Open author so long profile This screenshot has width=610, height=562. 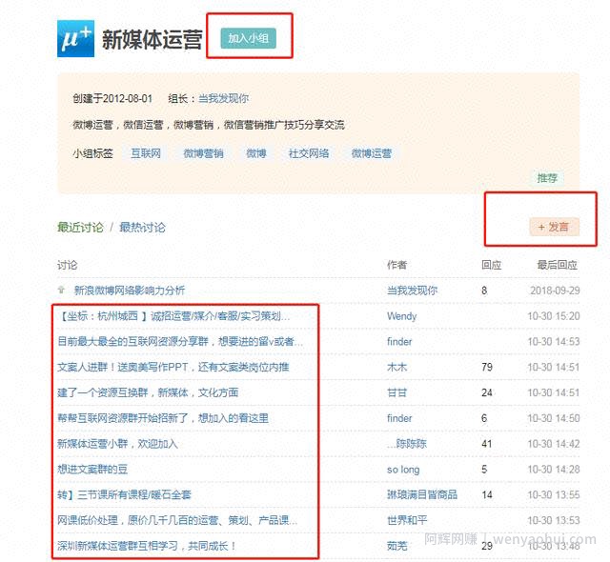(x=403, y=470)
